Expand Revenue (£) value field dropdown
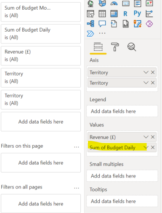This screenshot has height=213, width=162. pyautogui.click(x=146, y=137)
